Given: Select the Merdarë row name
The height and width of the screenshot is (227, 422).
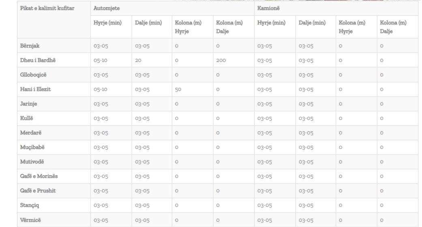Looking at the screenshot, I should (x=31, y=133).
